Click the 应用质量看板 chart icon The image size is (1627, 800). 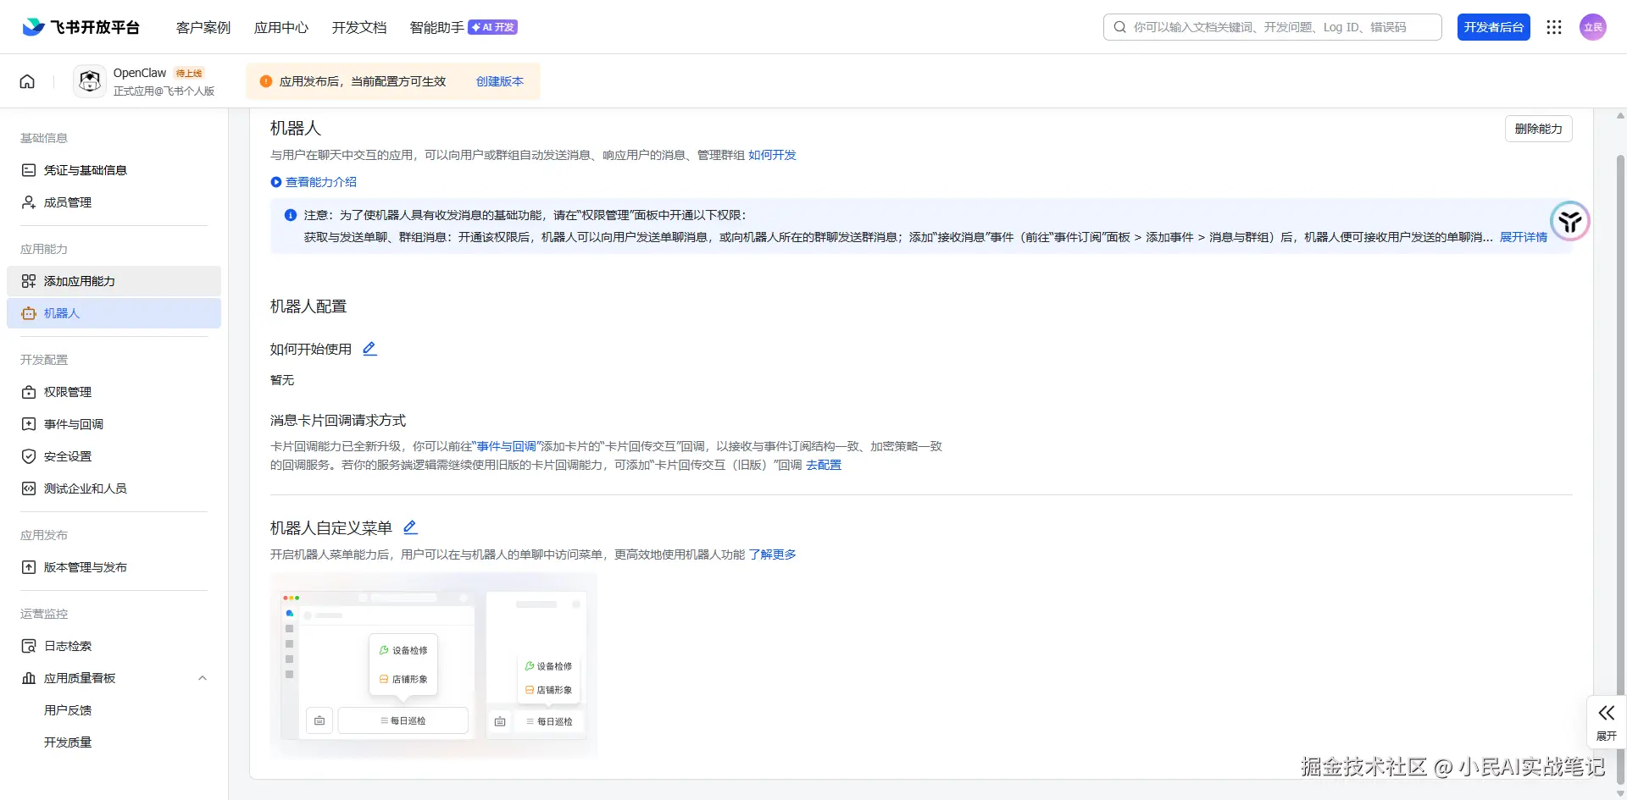pos(29,678)
